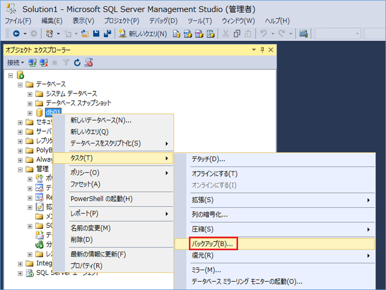Image resolution: width=386 pixels, height=290 pixels.
Task: Click PowerShell の起動(H) menu entry
Action: click(x=101, y=199)
